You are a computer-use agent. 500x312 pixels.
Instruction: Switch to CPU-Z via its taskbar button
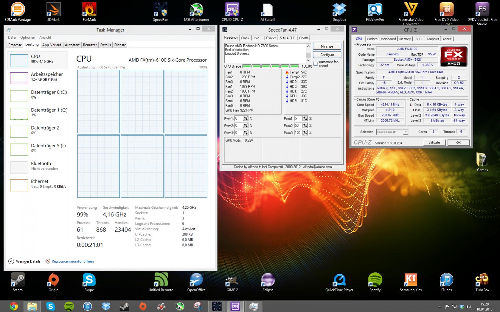pyautogui.click(x=235, y=306)
